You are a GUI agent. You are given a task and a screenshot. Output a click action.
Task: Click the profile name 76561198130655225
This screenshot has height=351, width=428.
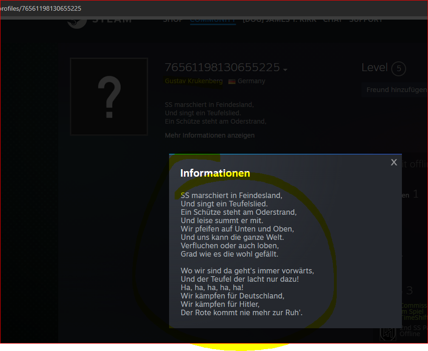click(x=222, y=68)
